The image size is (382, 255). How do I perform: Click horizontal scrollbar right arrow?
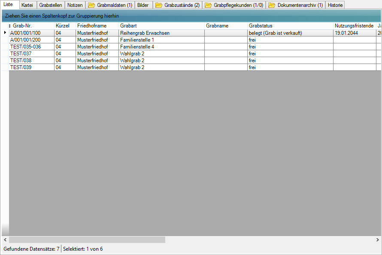pyautogui.click(x=377, y=240)
